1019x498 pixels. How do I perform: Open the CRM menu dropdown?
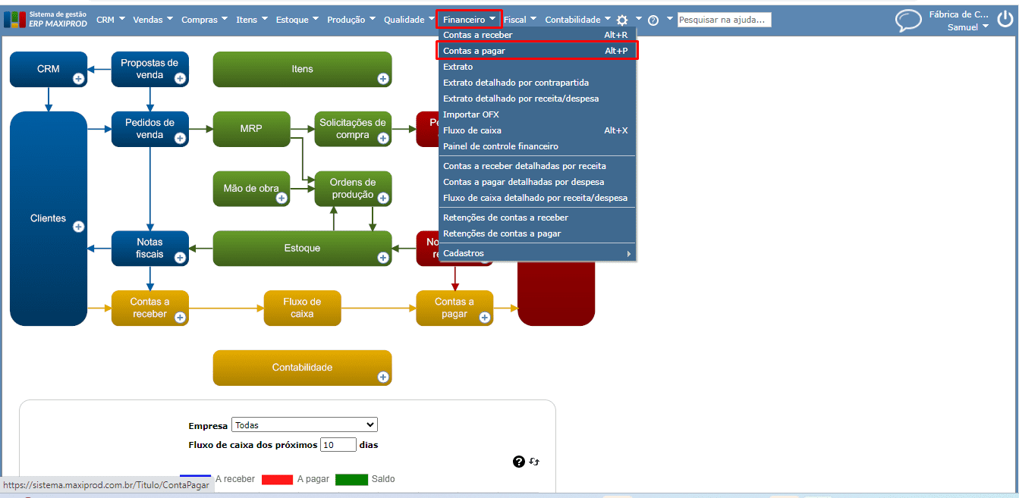(111, 20)
